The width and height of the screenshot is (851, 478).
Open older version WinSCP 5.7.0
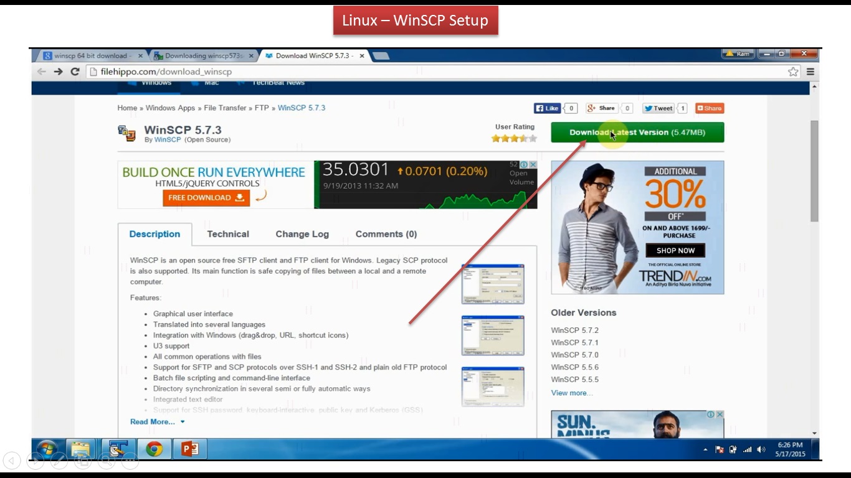point(575,355)
